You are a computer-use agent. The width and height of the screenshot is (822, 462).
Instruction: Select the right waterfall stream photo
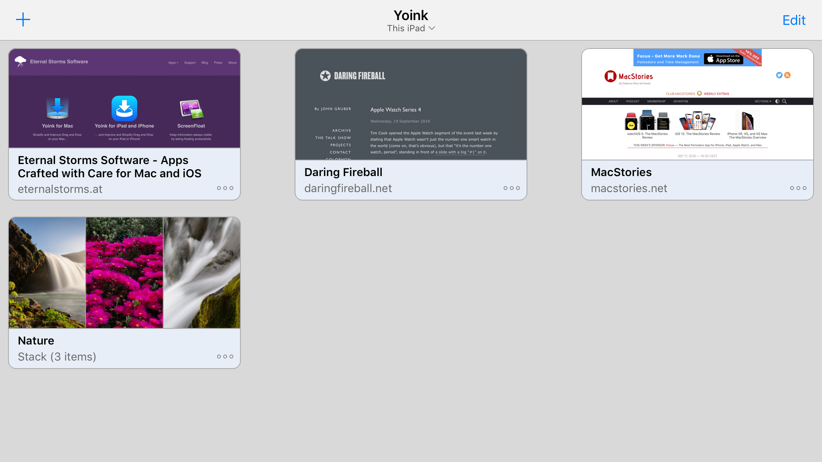click(202, 273)
